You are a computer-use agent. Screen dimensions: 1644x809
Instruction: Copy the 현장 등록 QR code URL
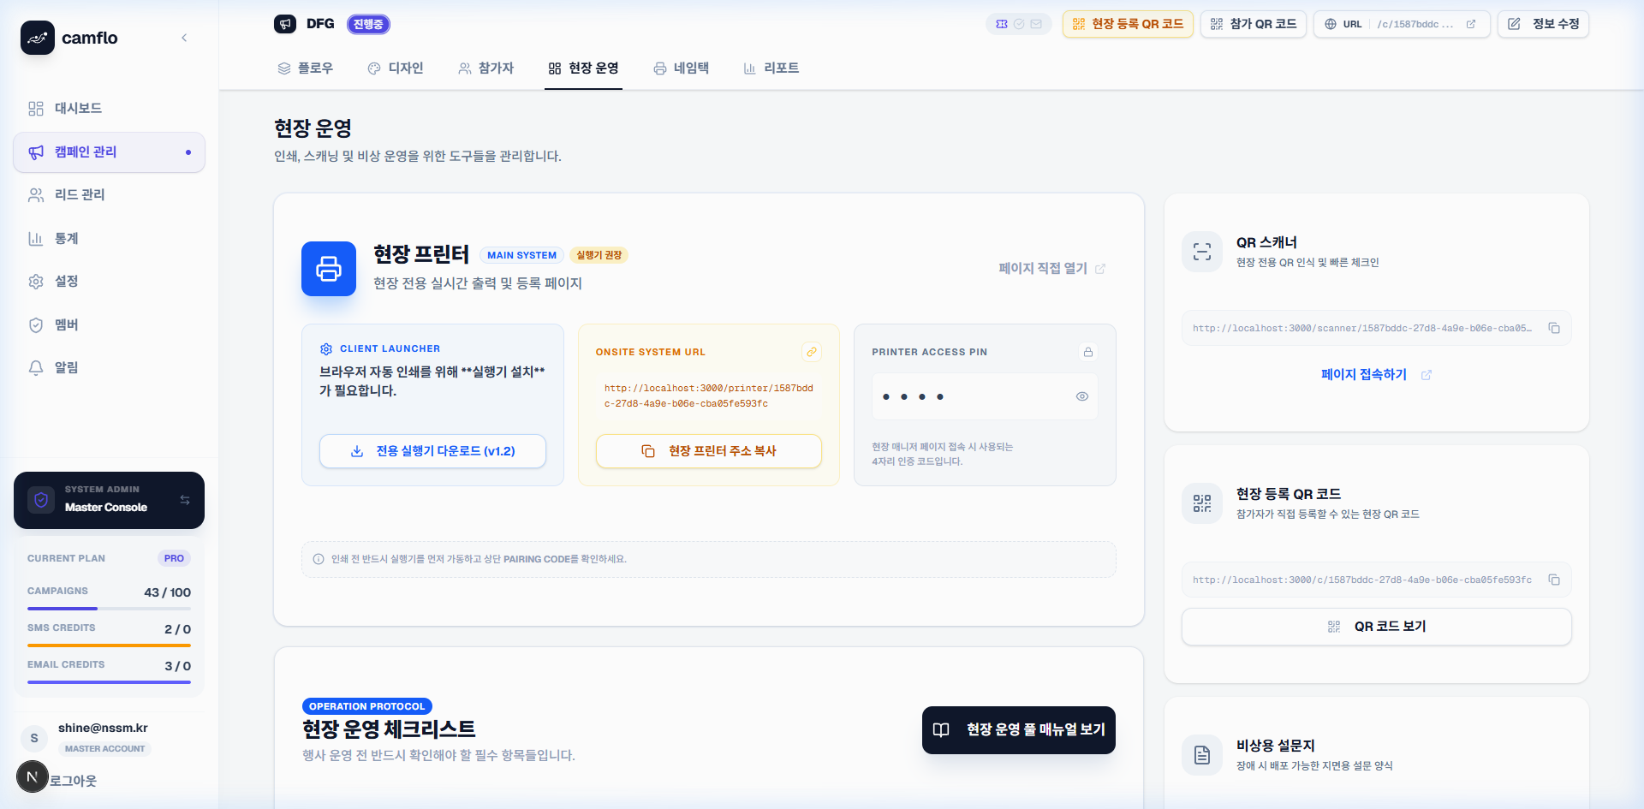tap(1553, 580)
